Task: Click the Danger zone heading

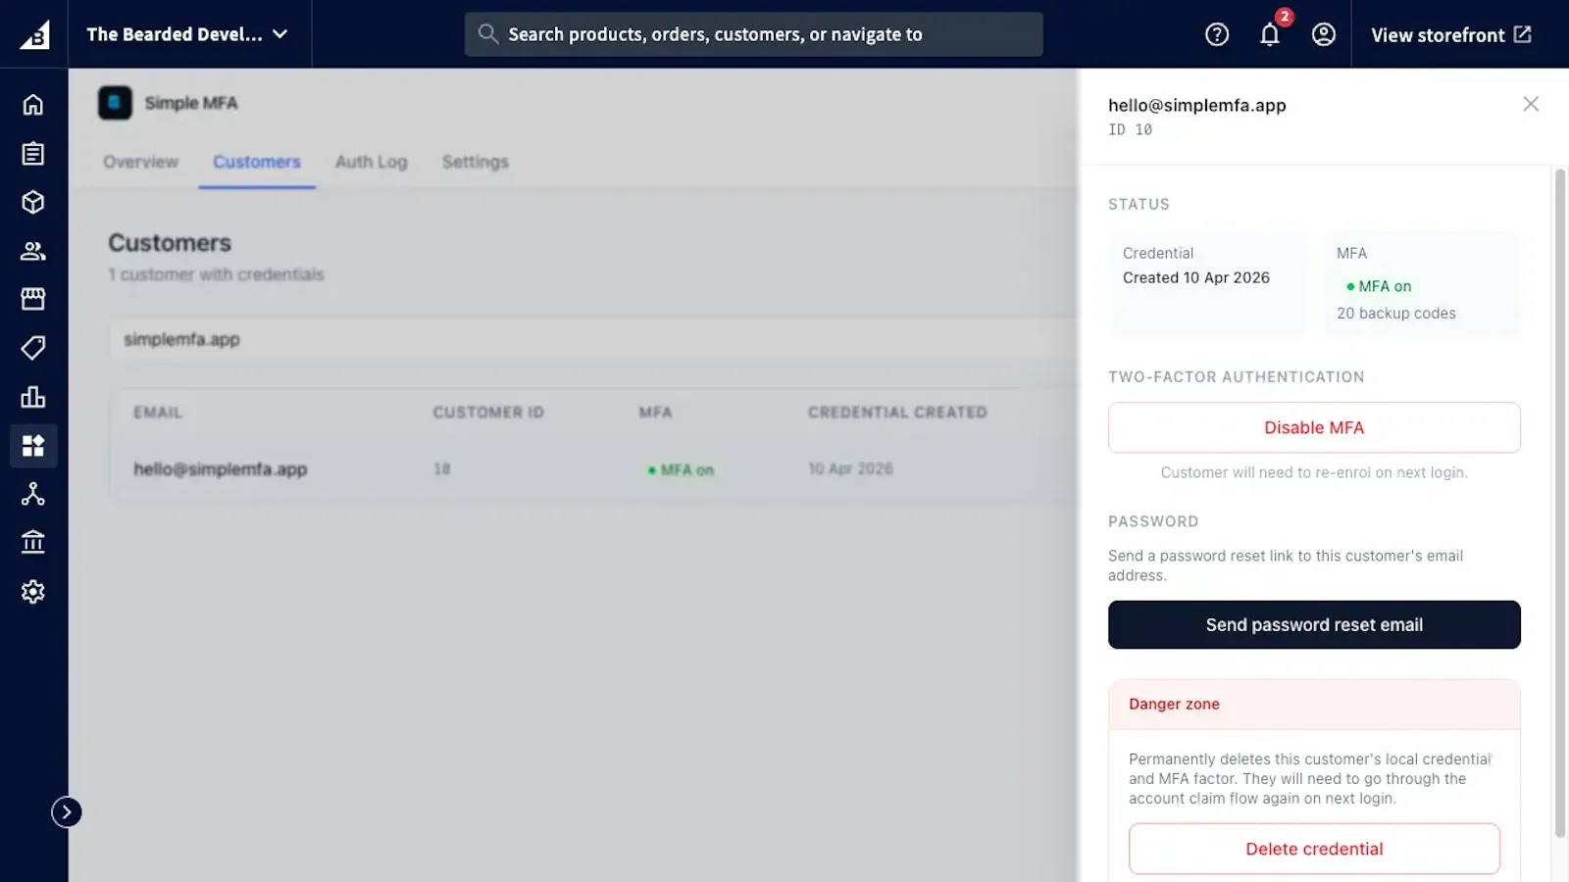Action: click(x=1174, y=704)
